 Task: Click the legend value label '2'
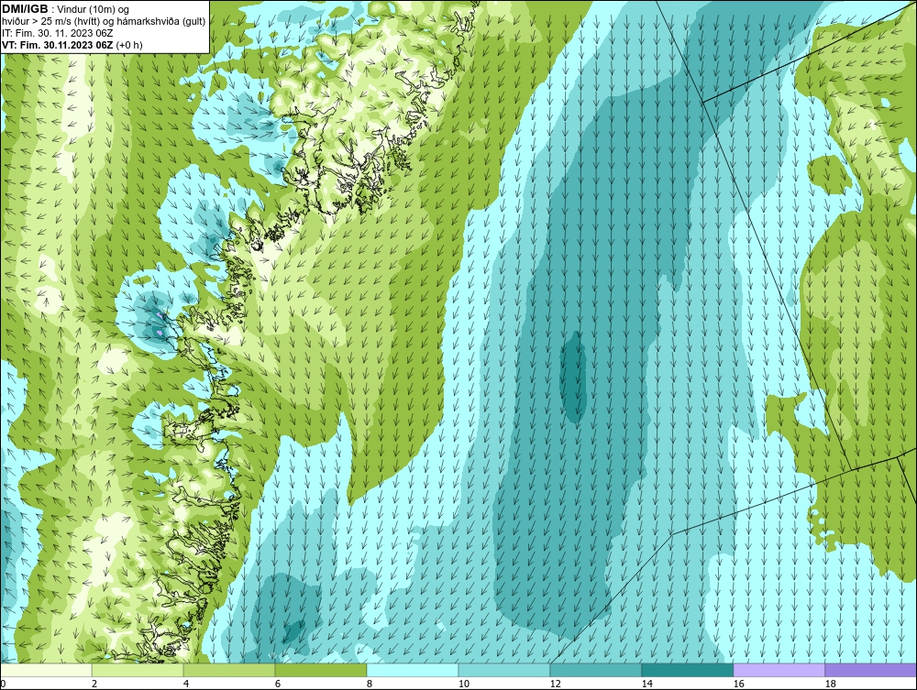tap(94, 684)
